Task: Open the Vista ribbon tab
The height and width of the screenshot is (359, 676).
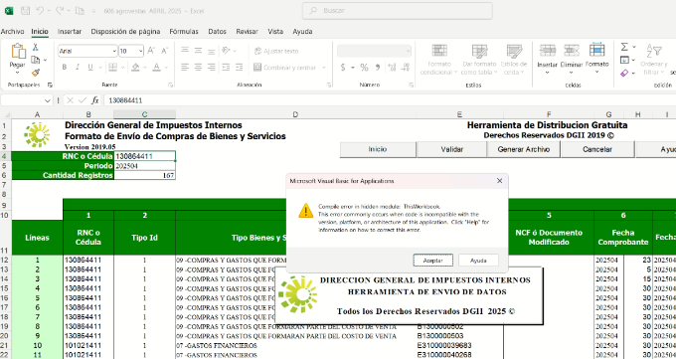Action: [x=275, y=32]
